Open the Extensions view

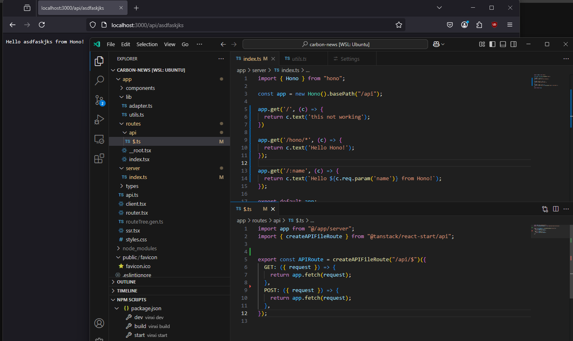click(x=99, y=158)
